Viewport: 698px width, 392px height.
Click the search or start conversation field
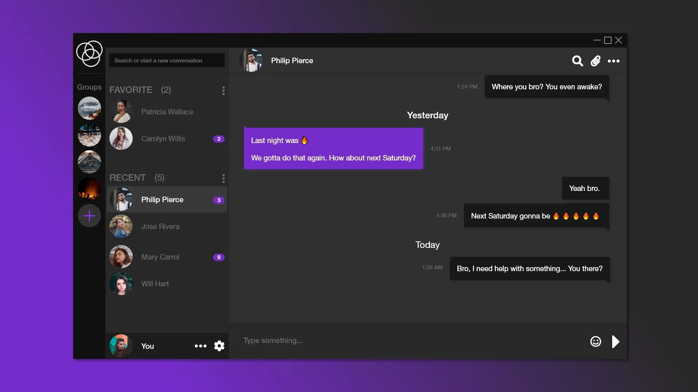[167, 60]
